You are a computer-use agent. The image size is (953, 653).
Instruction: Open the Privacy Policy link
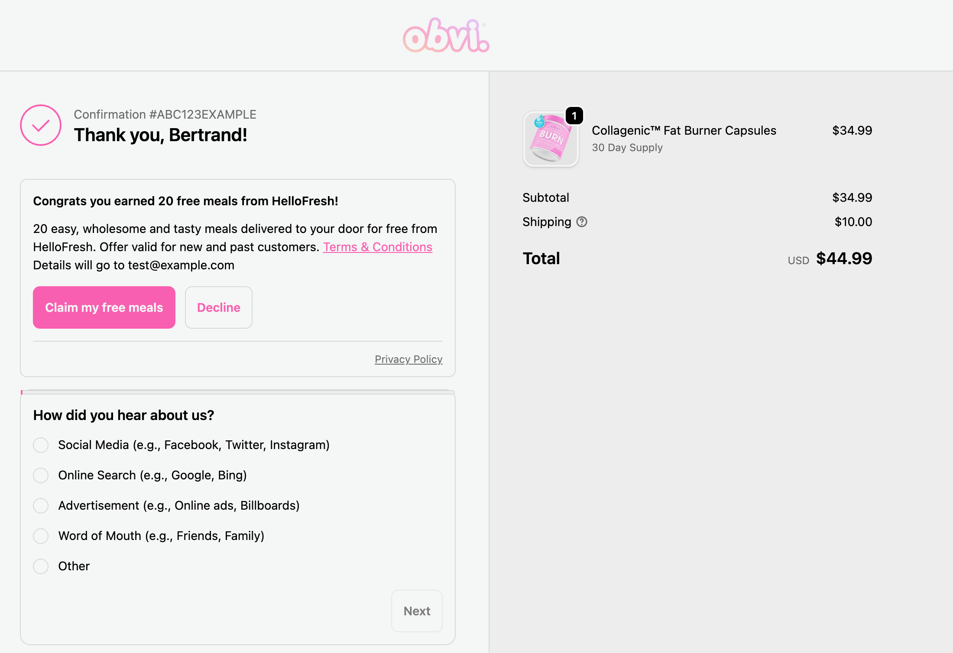point(408,359)
